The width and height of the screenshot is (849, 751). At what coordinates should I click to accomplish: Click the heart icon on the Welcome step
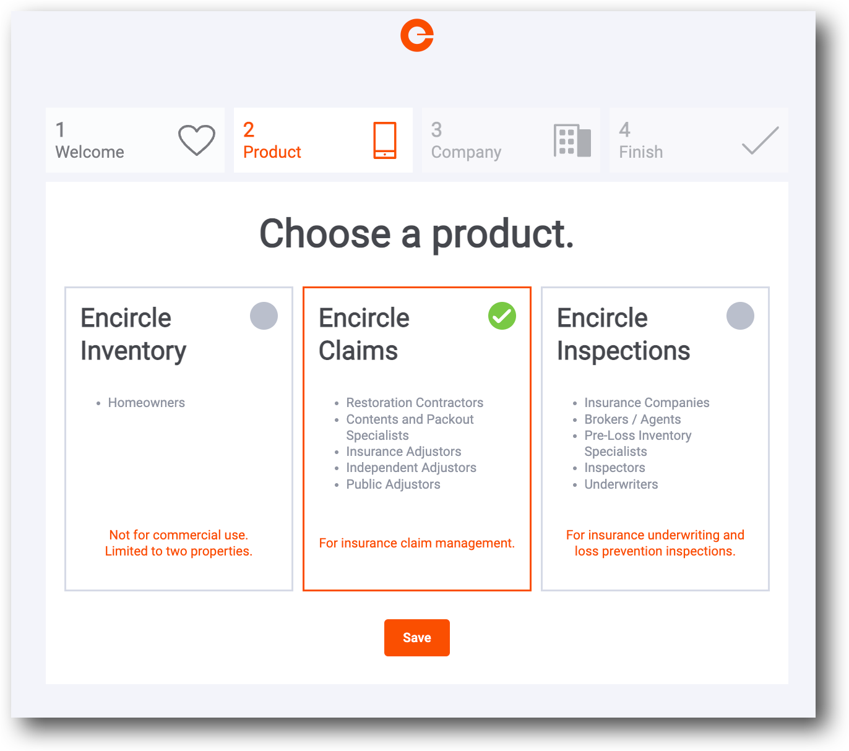tap(196, 140)
